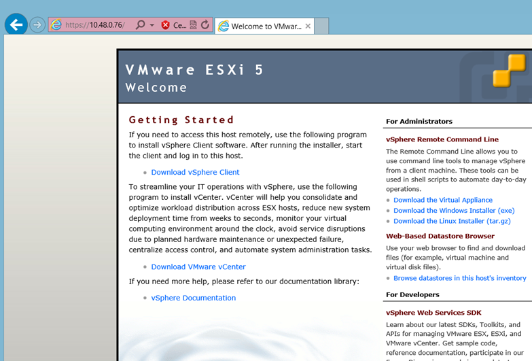Click the Web-Based Datastore Browser heading
This screenshot has width=532, height=361.
[440, 236]
